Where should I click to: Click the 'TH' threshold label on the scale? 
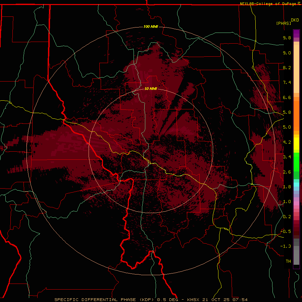point(288,261)
